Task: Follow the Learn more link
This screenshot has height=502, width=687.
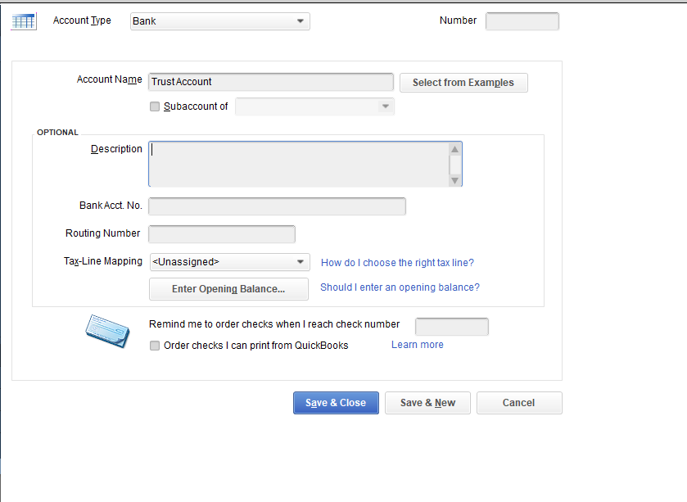Action: click(417, 345)
